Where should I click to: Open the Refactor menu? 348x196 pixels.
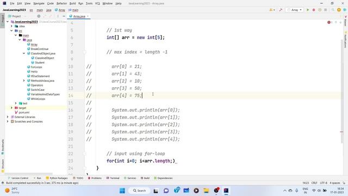pos(61,4)
